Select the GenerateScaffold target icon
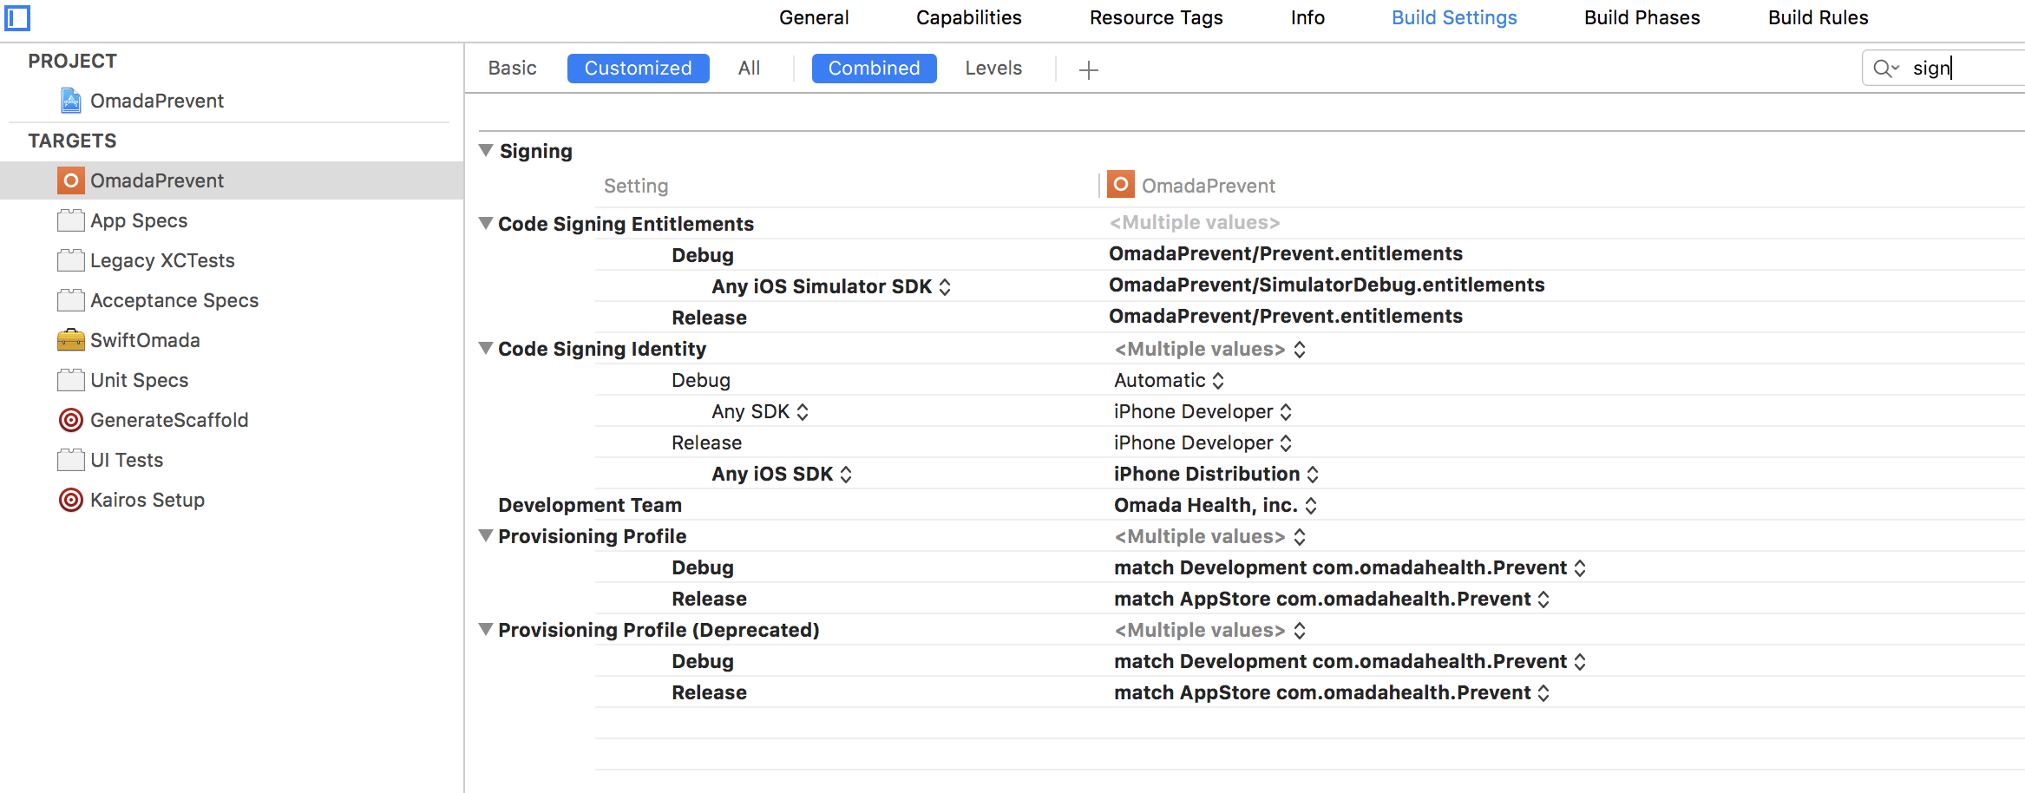The height and width of the screenshot is (793, 2025). pyautogui.click(x=70, y=420)
